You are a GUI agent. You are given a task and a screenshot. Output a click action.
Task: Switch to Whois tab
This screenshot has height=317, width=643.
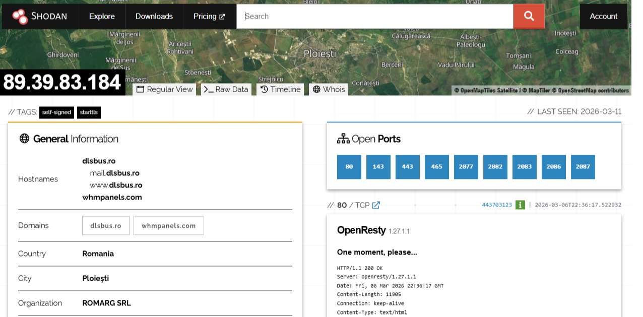pos(329,89)
